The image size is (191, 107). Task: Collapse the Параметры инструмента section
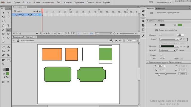click(x=148, y=62)
